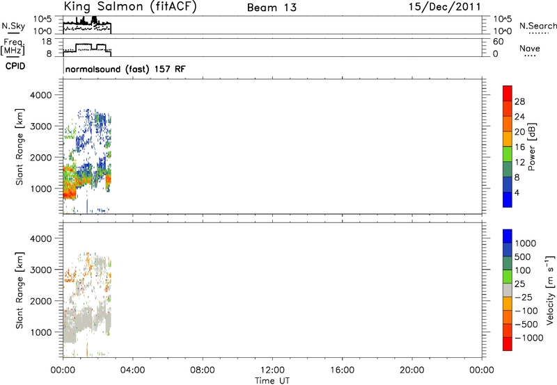This screenshot has width=557, height=385.
Task: Click the 500 tick on the velocity colorbar
Action: point(523,256)
